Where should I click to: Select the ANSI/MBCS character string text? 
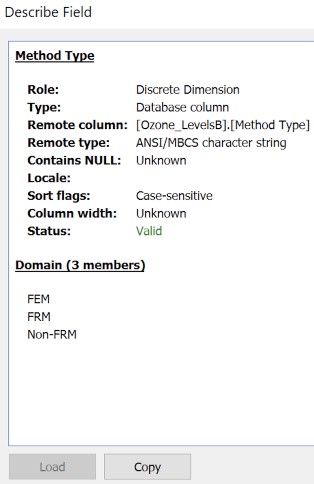(x=211, y=143)
